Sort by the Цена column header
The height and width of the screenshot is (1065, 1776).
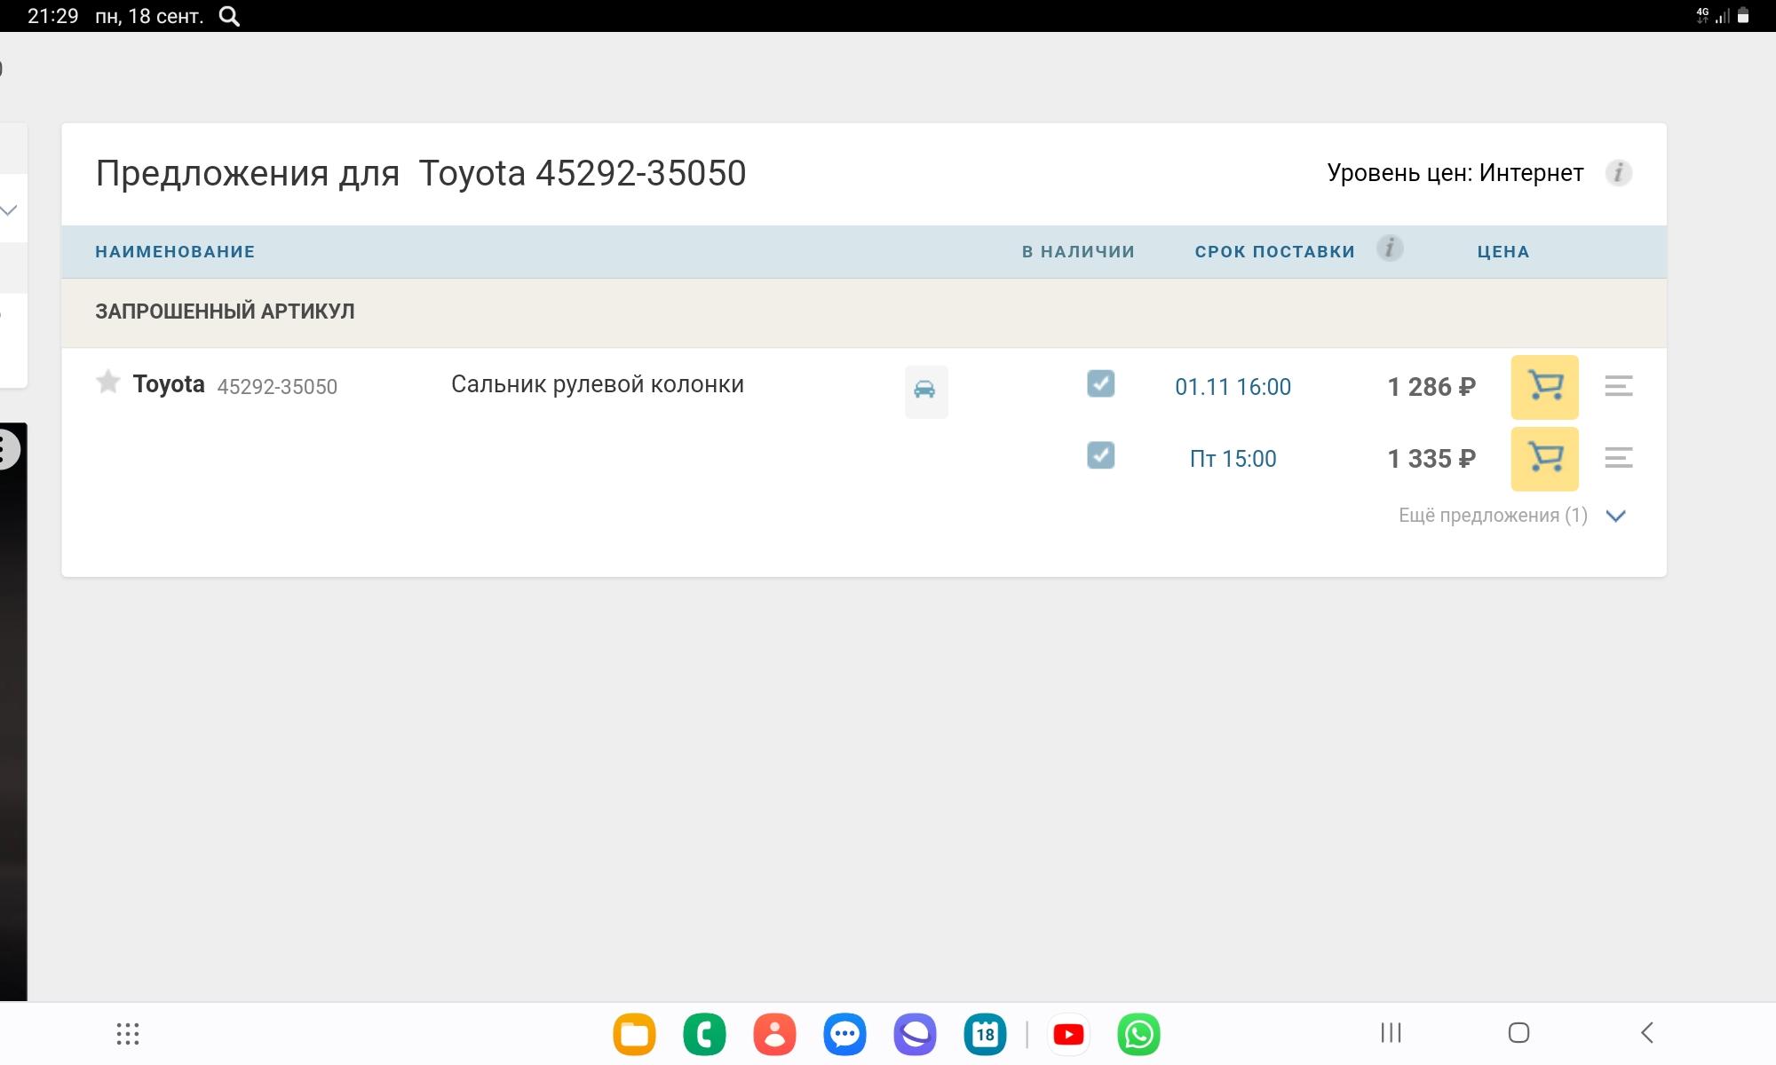coord(1503,251)
